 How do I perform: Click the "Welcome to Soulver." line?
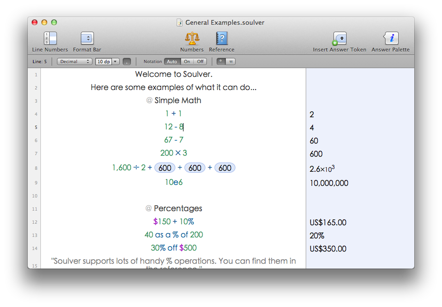174,74
